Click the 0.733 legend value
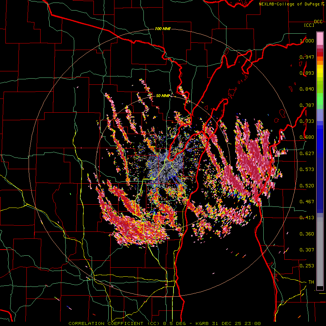Screen dimensions: 326x326 pos(307,121)
